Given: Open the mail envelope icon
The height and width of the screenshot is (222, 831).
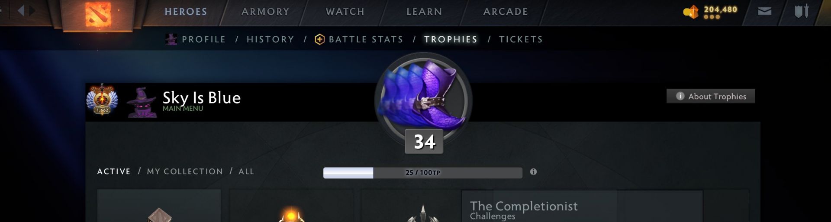Looking at the screenshot, I should [764, 11].
